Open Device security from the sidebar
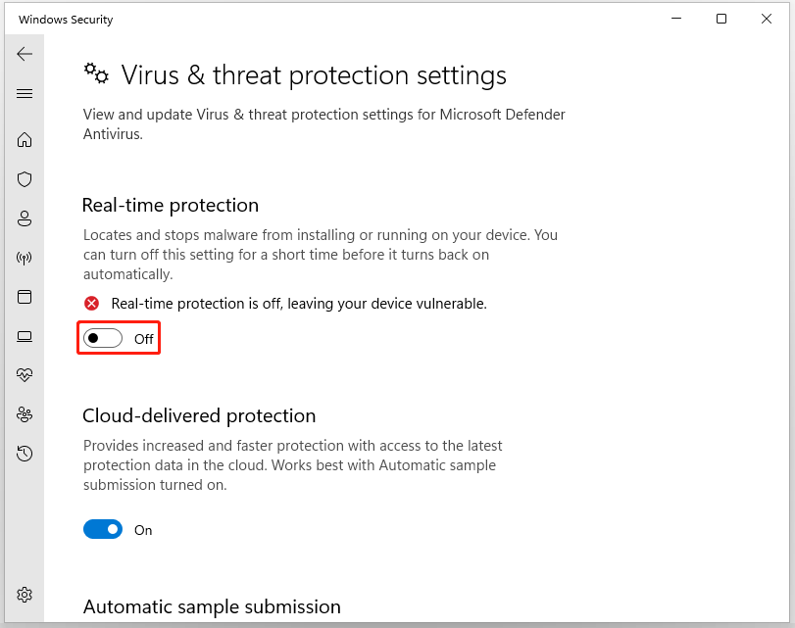The image size is (795, 628). pyautogui.click(x=25, y=335)
